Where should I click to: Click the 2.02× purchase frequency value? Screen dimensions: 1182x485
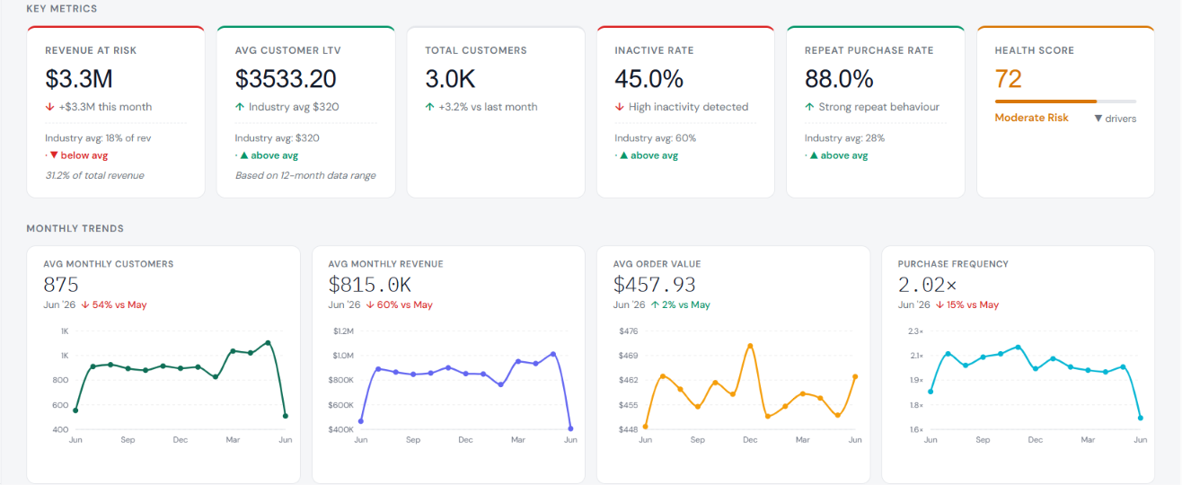click(x=927, y=285)
